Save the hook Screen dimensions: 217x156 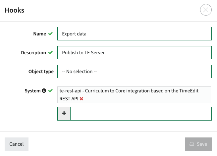pyautogui.click(x=198, y=144)
